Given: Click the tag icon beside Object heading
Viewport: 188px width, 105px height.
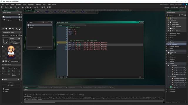Looking at the screenshot, I should click(19, 38).
